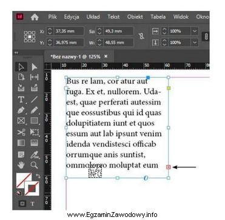Select the Scissors tool
The height and width of the screenshot is (220, 225).
(x=21, y=132)
